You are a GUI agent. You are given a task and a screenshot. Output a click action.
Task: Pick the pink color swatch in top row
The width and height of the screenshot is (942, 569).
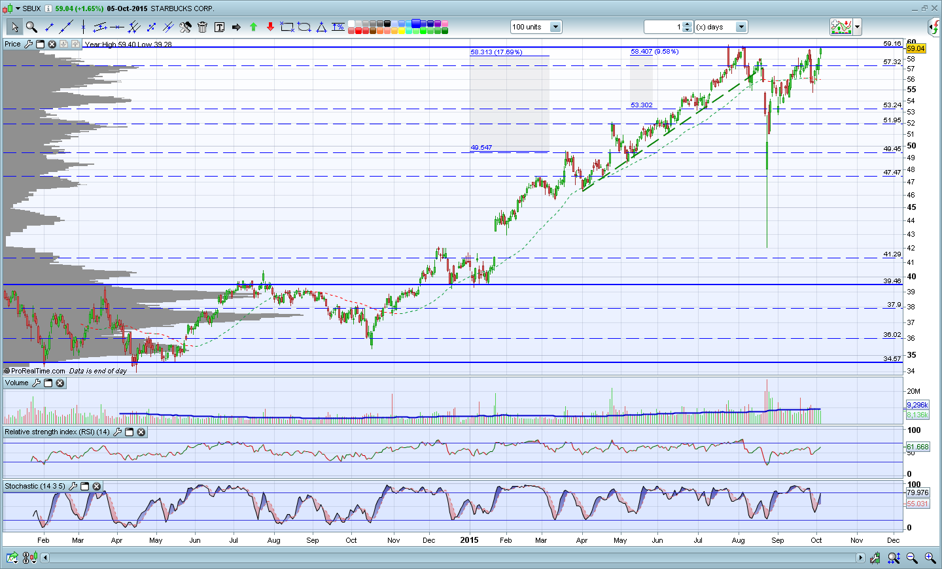445,24
